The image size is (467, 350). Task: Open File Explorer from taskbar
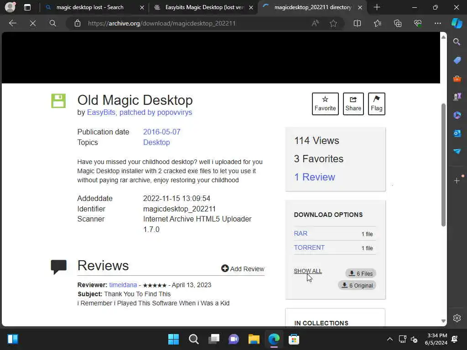click(254, 339)
